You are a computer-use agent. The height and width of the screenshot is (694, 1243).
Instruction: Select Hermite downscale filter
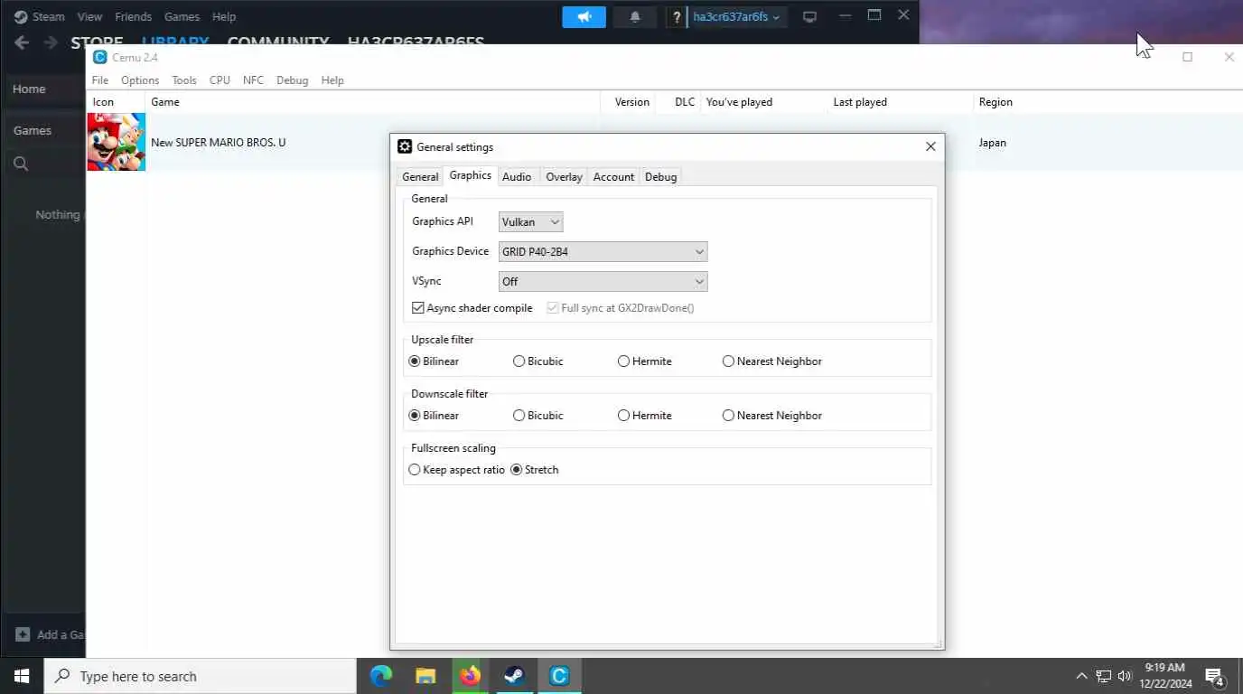click(623, 416)
